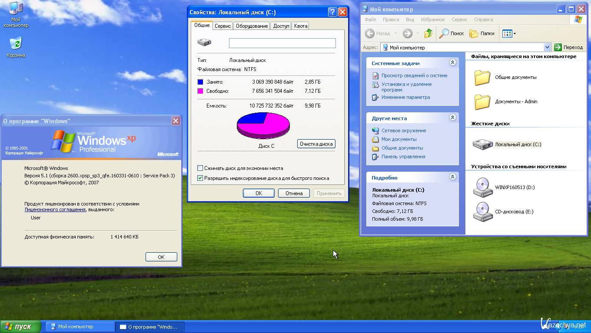Open the Recycle Bin (Корзина) desktop icon
Screen dimensions: 591x333
click(x=16, y=44)
